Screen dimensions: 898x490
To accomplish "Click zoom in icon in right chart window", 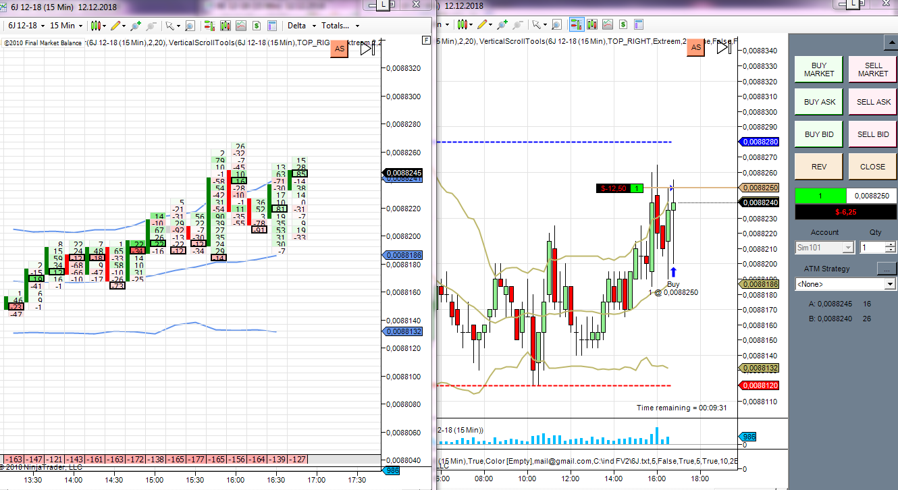I will click(502, 26).
